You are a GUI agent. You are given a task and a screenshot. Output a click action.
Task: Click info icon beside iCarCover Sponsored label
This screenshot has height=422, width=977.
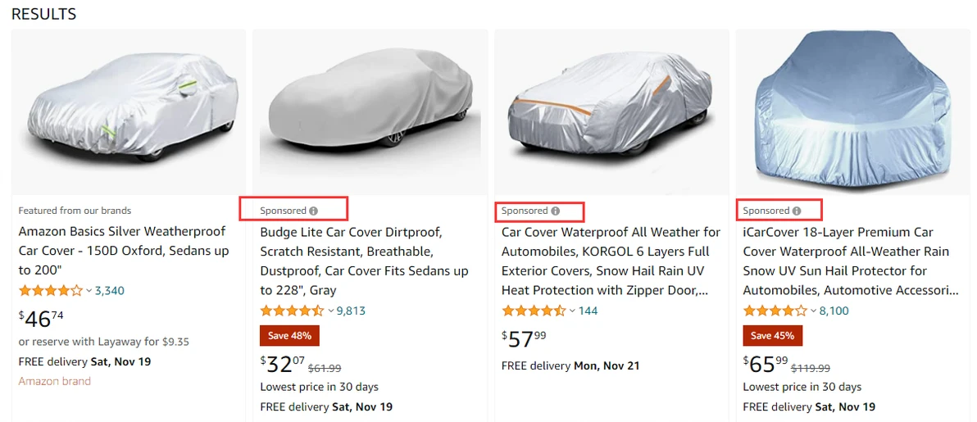(x=796, y=211)
